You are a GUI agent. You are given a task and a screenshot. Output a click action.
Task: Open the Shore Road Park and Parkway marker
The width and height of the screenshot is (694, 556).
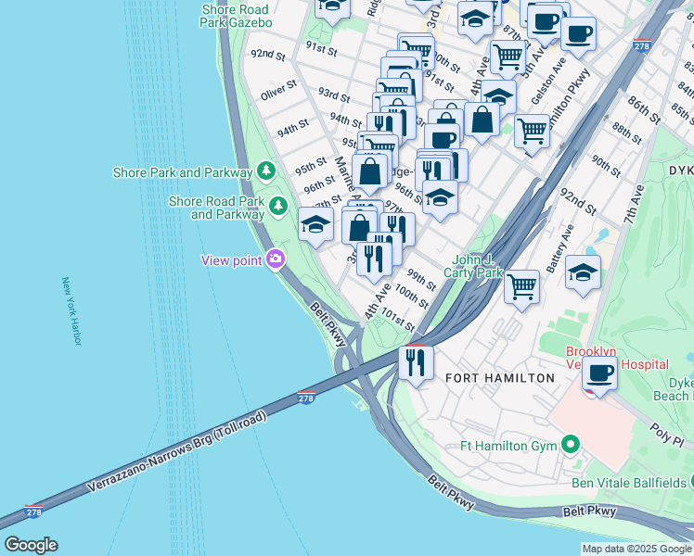(278, 207)
